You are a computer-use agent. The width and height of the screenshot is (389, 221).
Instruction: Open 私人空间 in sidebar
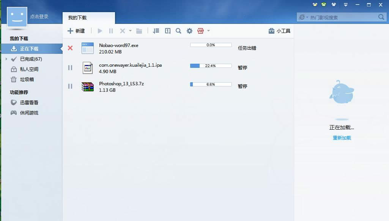click(x=29, y=69)
